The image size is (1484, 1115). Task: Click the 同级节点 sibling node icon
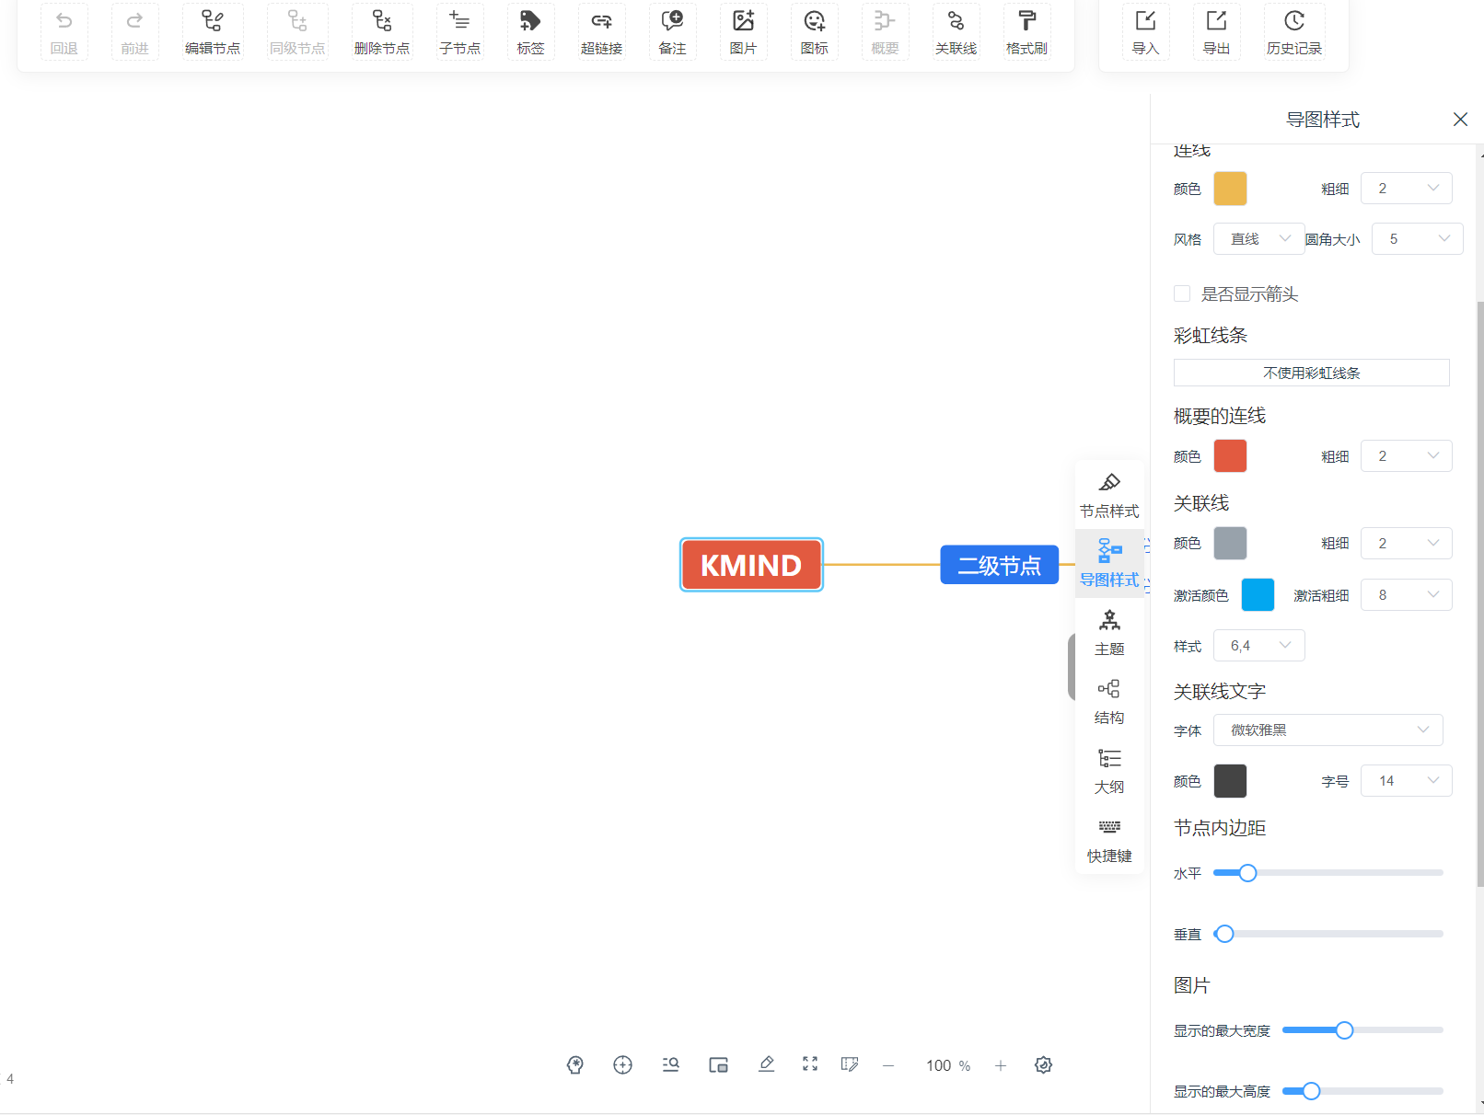pyautogui.click(x=297, y=21)
